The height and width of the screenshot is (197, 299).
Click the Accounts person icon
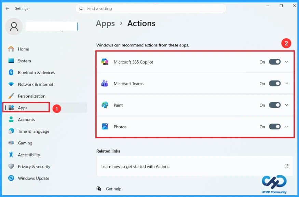pos(11,119)
